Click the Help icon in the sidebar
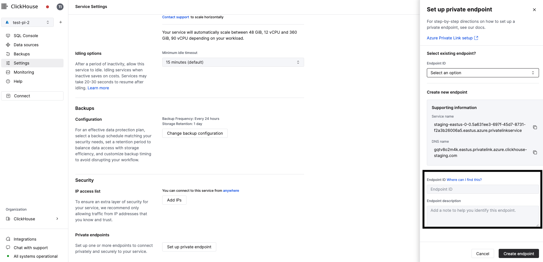Image resolution: width=543 pixels, height=262 pixels. (x=8, y=81)
